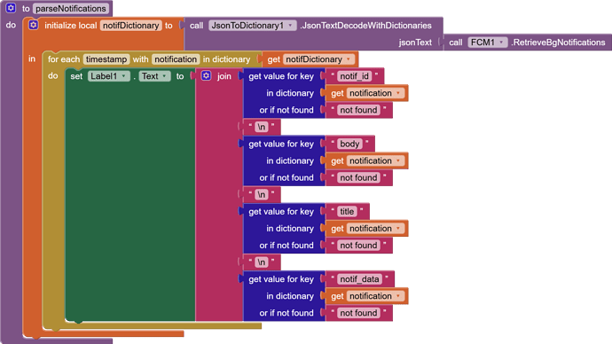Screen dimensions: 612x344
Task: Click the parseNotifications procedure name field
Action: point(71,9)
